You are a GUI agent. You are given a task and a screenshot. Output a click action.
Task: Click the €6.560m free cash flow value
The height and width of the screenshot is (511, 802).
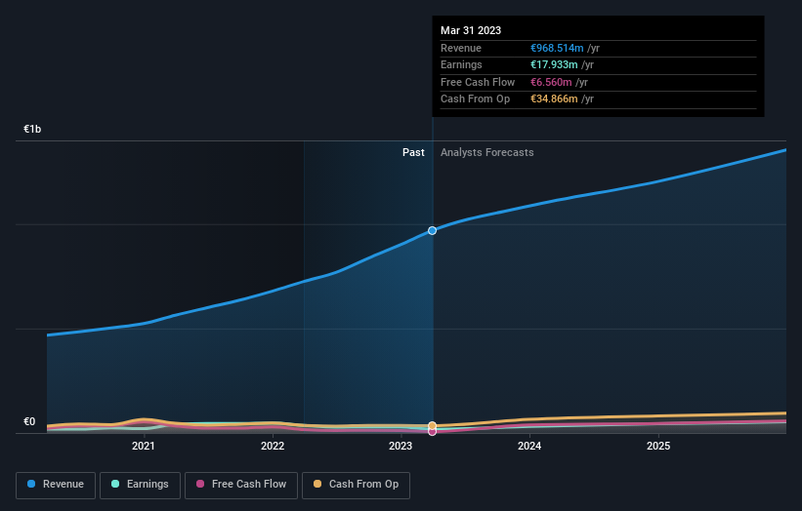[x=551, y=82]
